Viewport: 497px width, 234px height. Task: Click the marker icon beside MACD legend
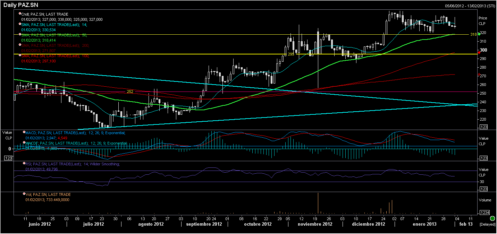(24, 132)
